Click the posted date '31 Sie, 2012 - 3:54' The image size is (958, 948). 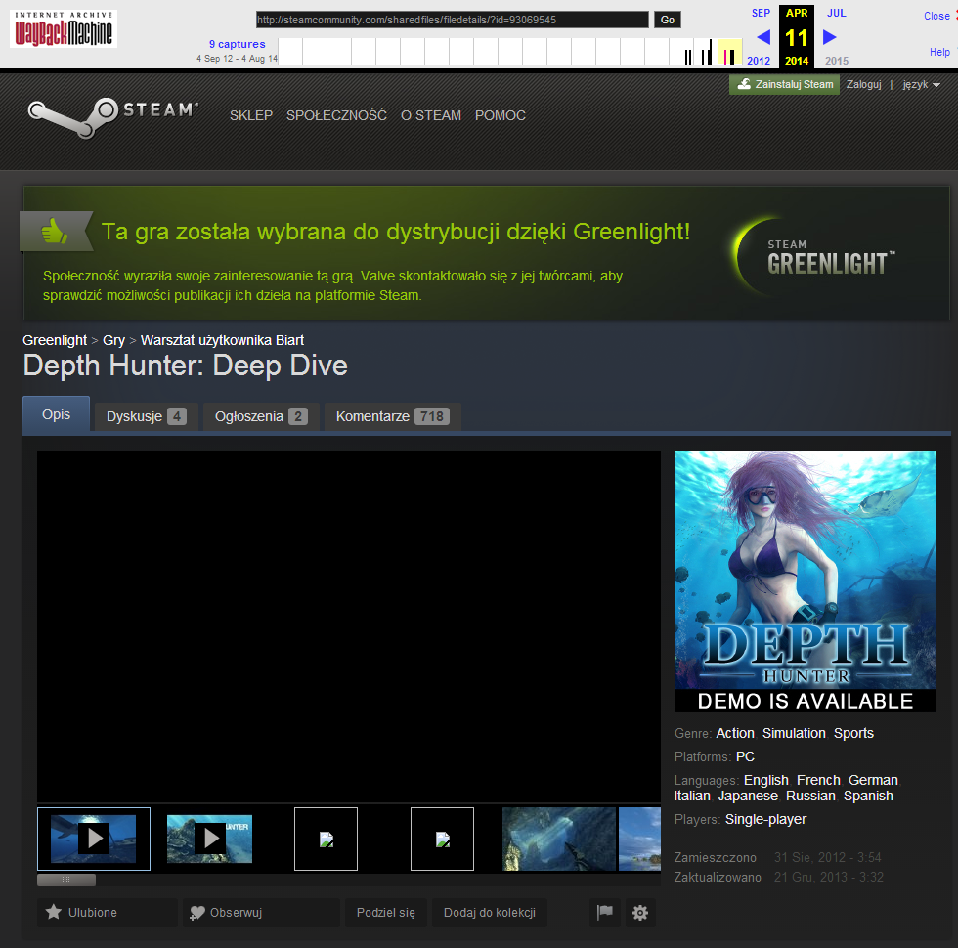[x=829, y=858]
